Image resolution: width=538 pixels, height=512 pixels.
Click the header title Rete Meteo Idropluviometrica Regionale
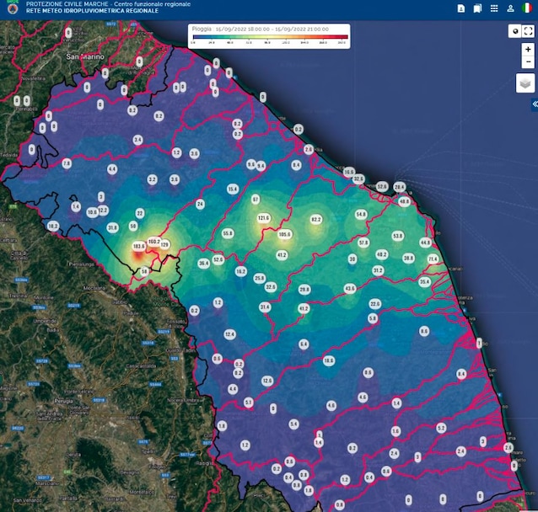[92, 11]
